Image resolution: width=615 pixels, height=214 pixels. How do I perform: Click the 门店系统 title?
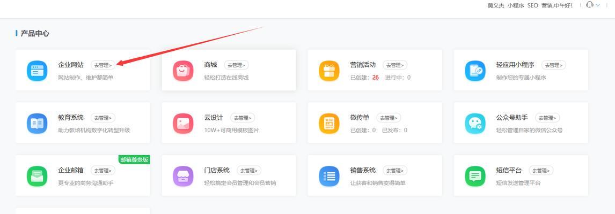pos(217,170)
